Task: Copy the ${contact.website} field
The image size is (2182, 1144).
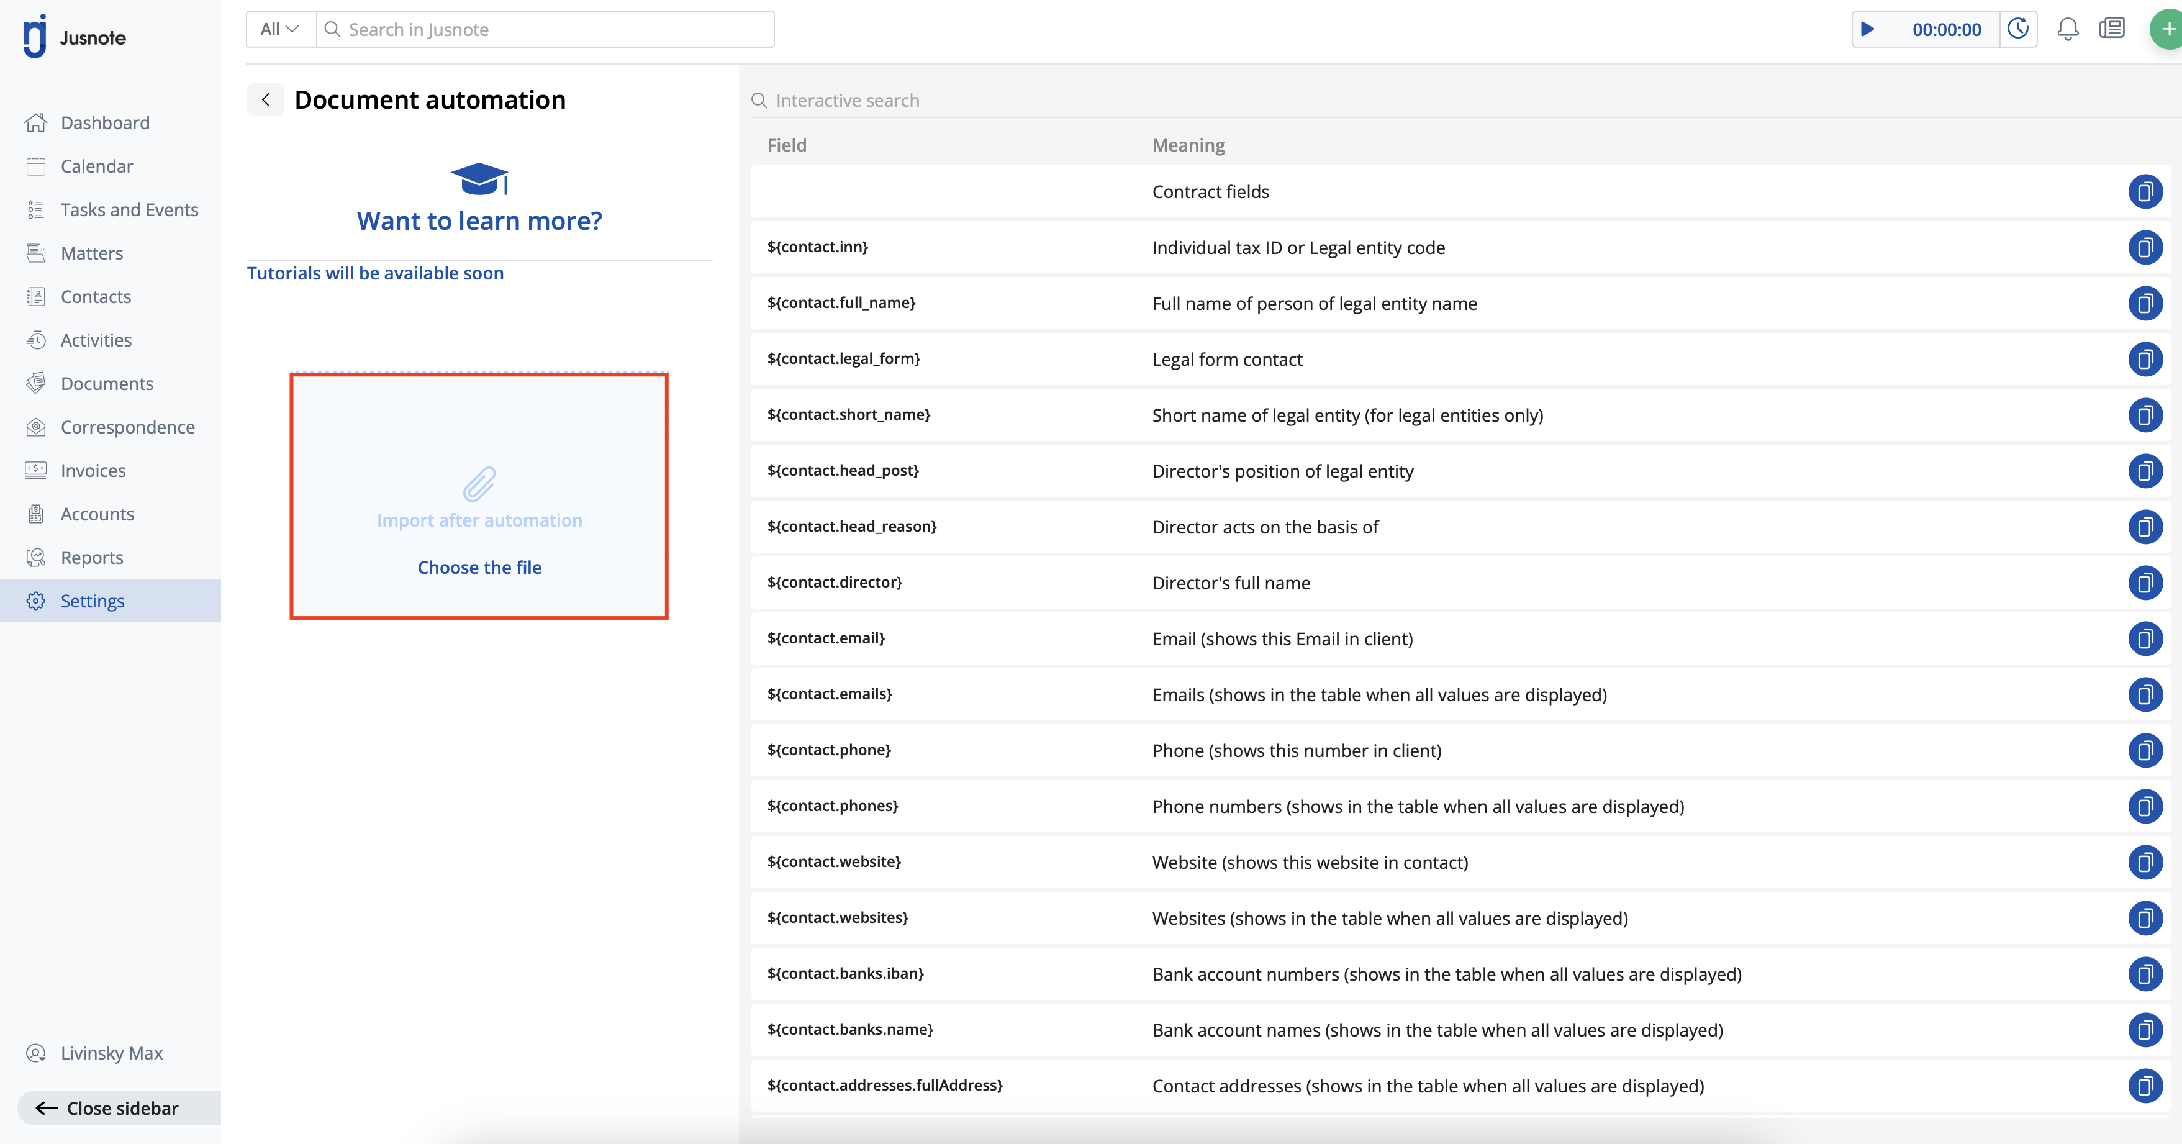Action: [2145, 863]
